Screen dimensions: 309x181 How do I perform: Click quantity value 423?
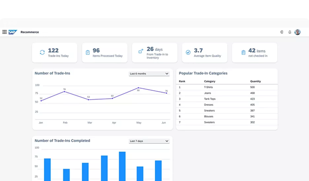[252, 99]
